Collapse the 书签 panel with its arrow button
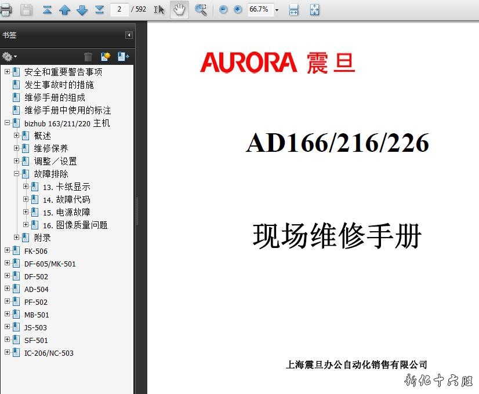This screenshot has width=479, height=394. click(129, 35)
